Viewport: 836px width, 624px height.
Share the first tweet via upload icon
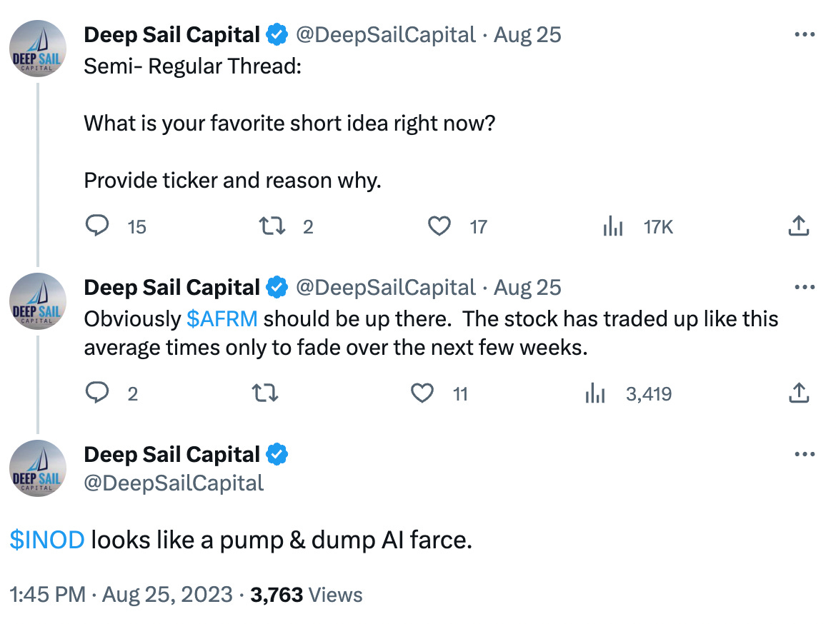(799, 226)
